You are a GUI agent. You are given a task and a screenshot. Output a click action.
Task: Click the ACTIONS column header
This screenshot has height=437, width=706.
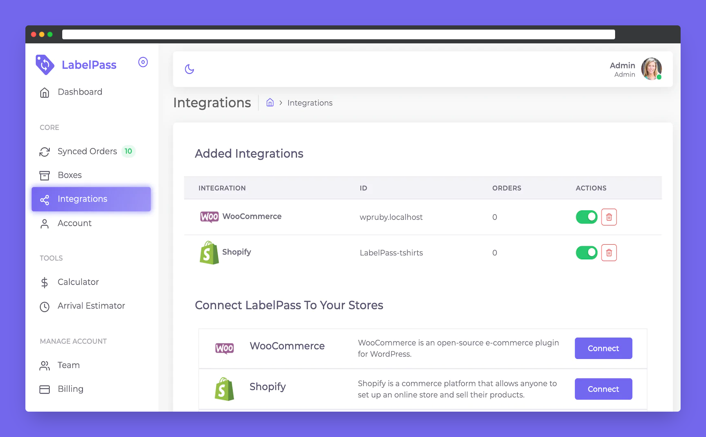coord(591,188)
